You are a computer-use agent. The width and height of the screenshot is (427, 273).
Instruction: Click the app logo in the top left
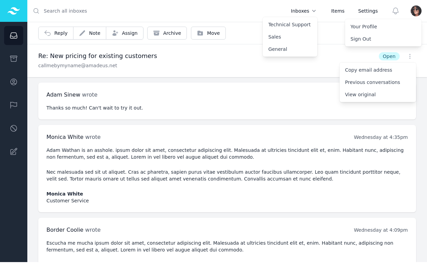[x=14, y=11]
